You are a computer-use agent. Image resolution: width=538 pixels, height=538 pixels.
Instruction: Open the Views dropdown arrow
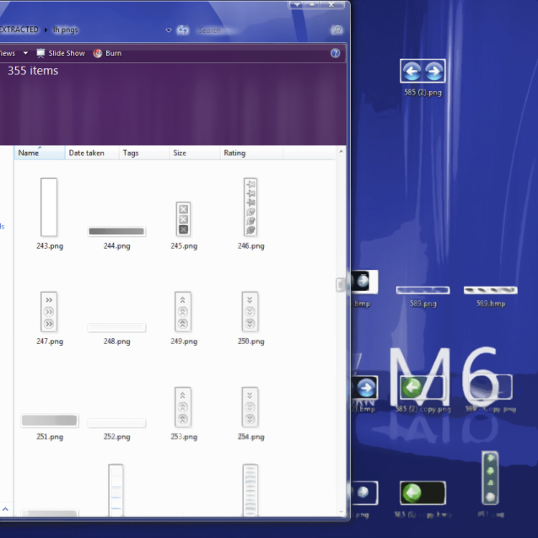click(25, 53)
